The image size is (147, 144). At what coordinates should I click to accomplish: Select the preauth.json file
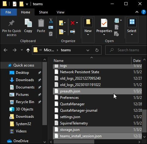click(x=97, y=91)
